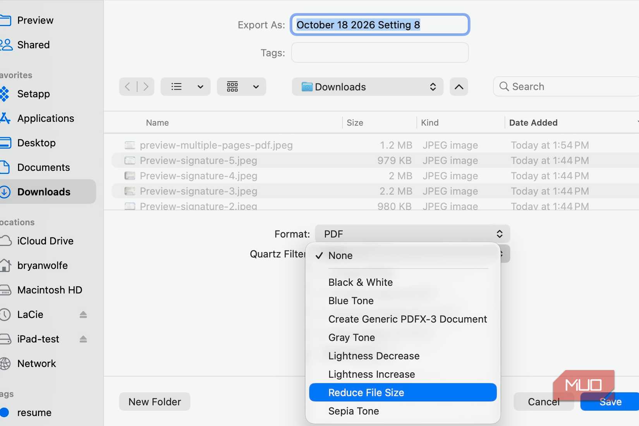Choose Gray Tone filter
Screen dimensions: 639x426
[x=403, y=337]
